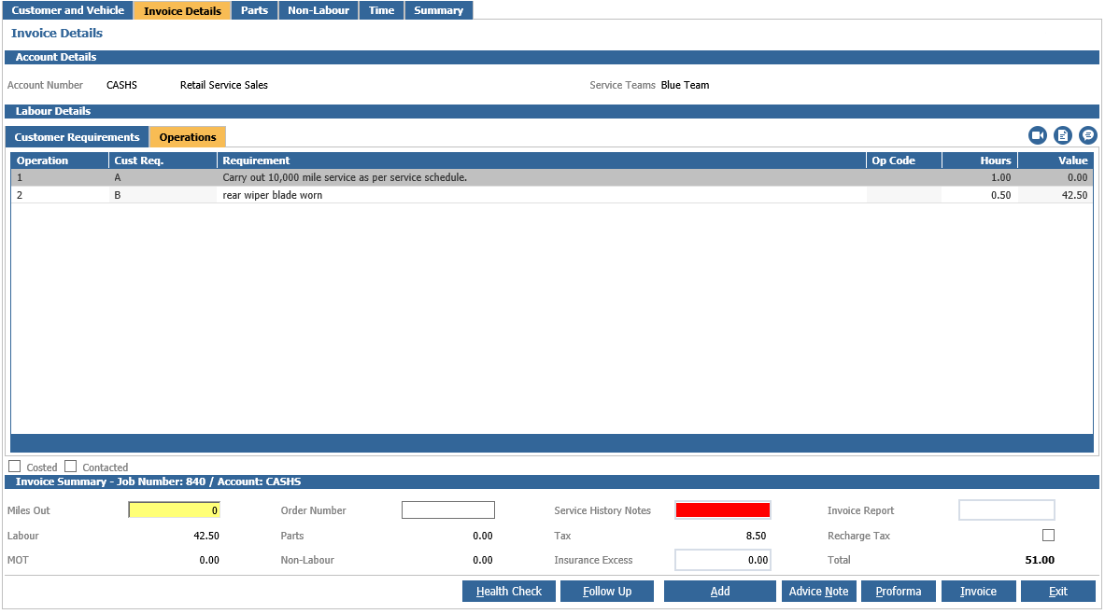Click the video camera icon
Screen dimensions: 1105x614
[1038, 135]
